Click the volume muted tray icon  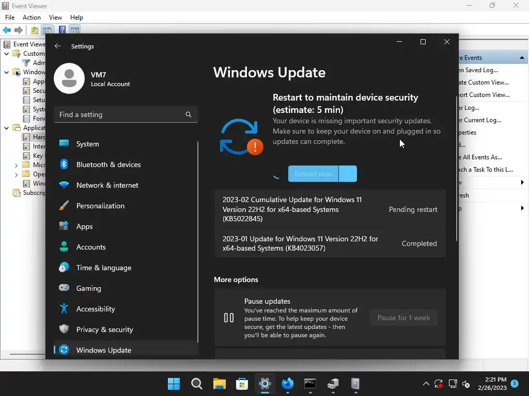[466, 384]
